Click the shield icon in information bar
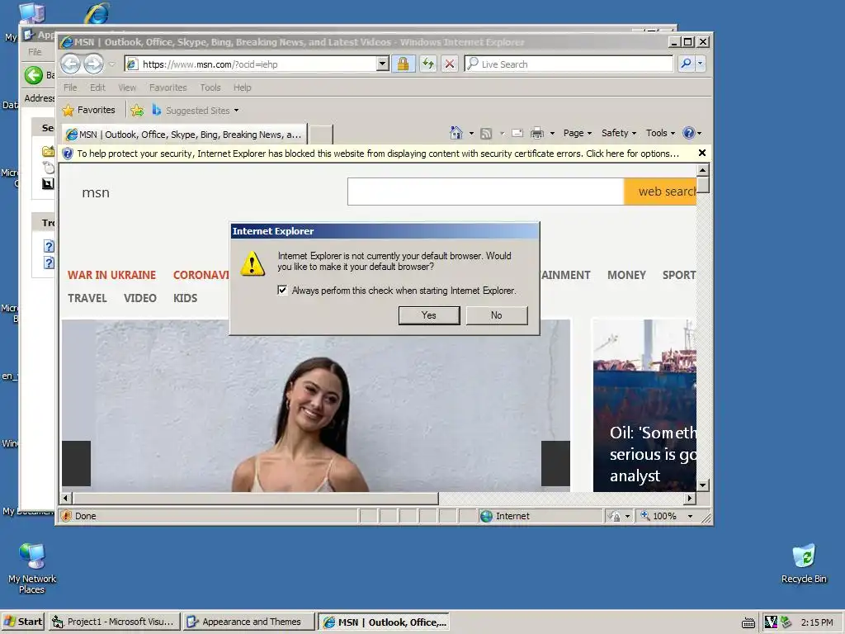The image size is (845, 634). (x=68, y=154)
